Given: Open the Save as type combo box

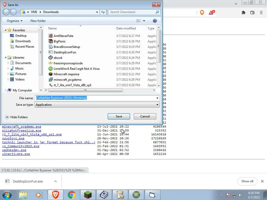Looking at the screenshot, I should point(97,105).
